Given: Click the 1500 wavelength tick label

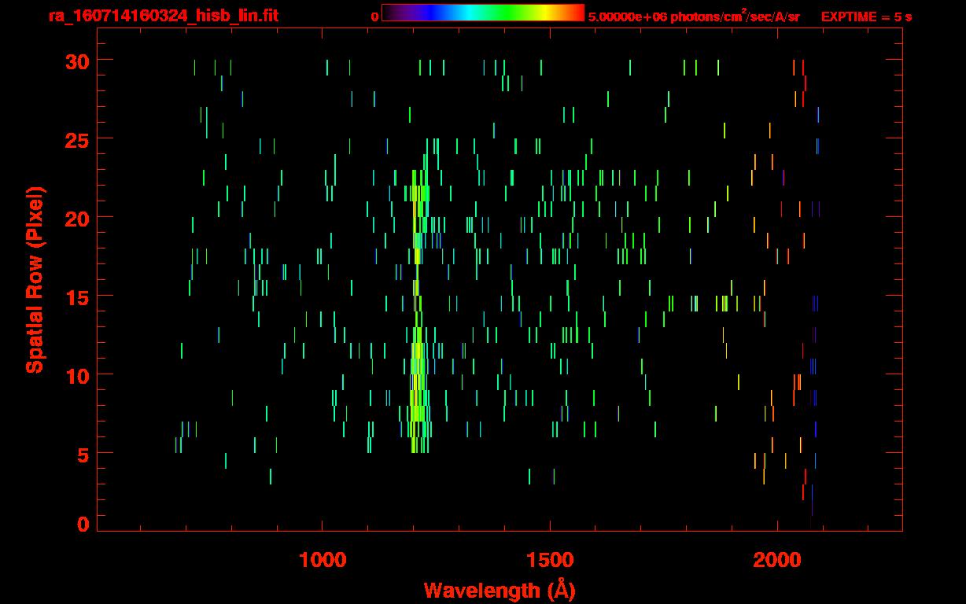Looking at the screenshot, I should (550, 560).
